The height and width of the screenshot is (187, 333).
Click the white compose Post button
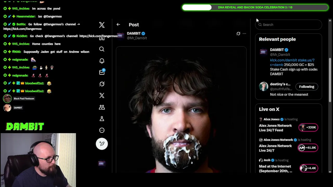point(102,144)
